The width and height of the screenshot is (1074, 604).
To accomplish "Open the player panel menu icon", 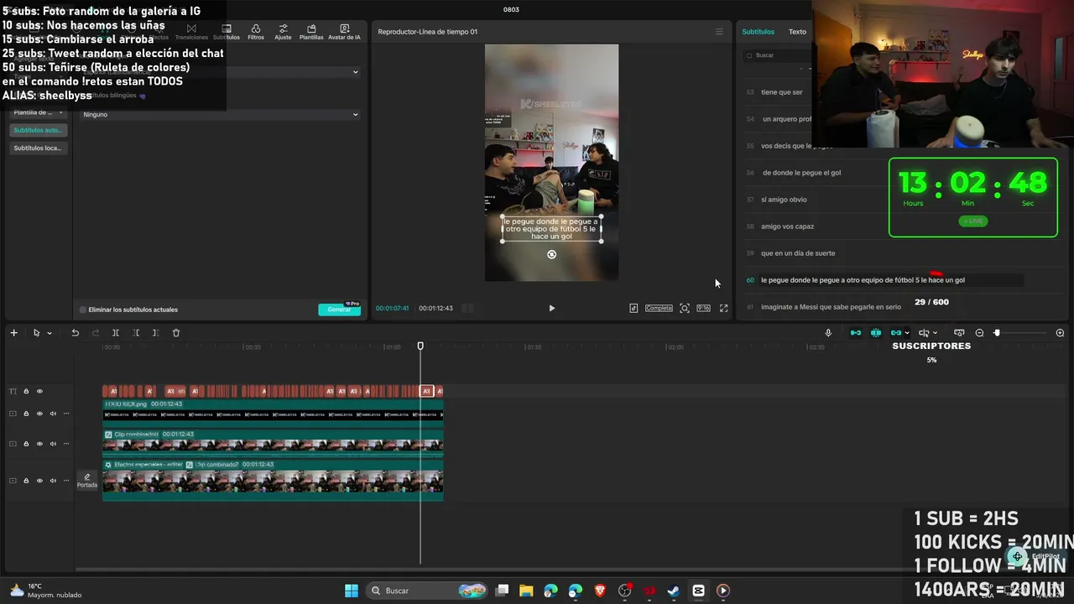I will point(719,32).
